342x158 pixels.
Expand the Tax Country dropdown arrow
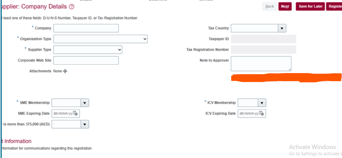(x=282, y=28)
